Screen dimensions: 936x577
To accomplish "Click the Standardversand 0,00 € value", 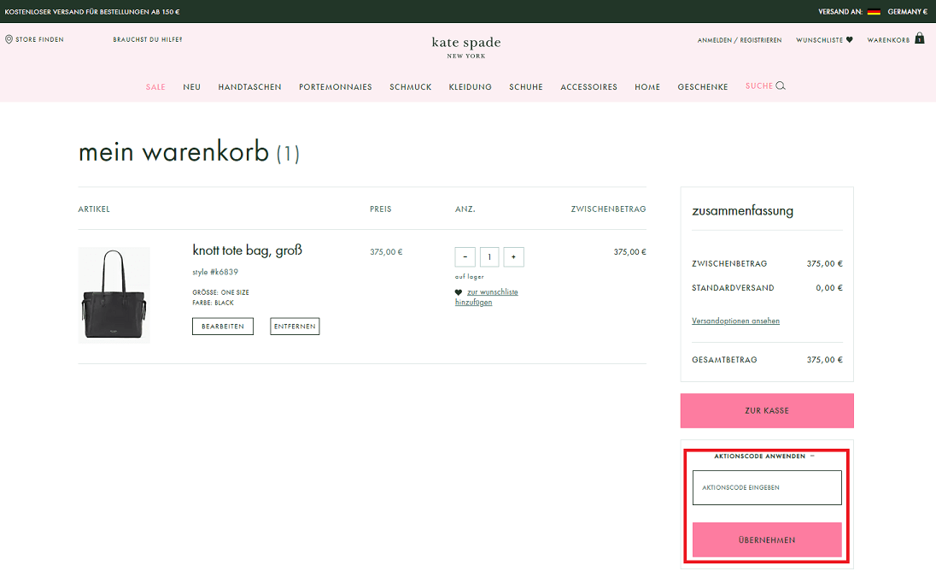I will click(829, 288).
